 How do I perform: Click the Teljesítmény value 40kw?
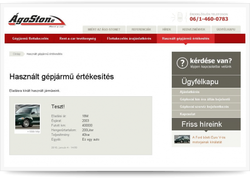[x=86, y=135]
